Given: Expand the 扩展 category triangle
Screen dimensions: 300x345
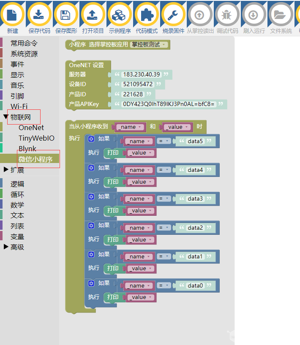Looking at the screenshot, I should pyautogui.click(x=6, y=169).
